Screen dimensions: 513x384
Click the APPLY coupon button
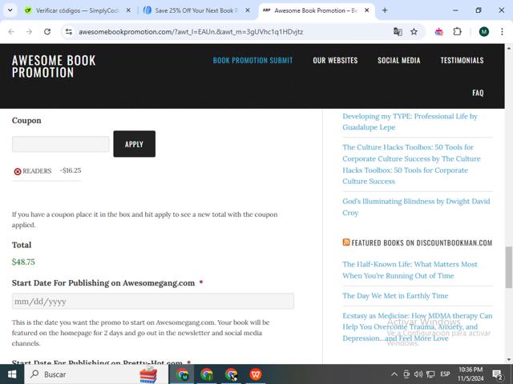pos(135,144)
